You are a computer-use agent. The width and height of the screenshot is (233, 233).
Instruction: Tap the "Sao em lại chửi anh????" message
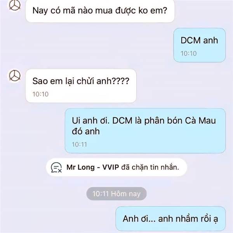[81, 86]
